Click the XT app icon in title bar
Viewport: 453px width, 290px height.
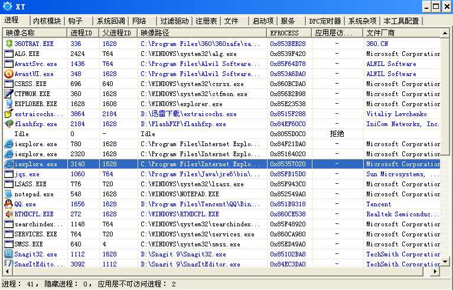coord(8,6)
